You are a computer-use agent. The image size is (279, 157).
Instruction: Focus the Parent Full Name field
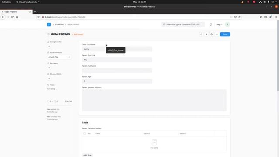[x=117, y=71]
